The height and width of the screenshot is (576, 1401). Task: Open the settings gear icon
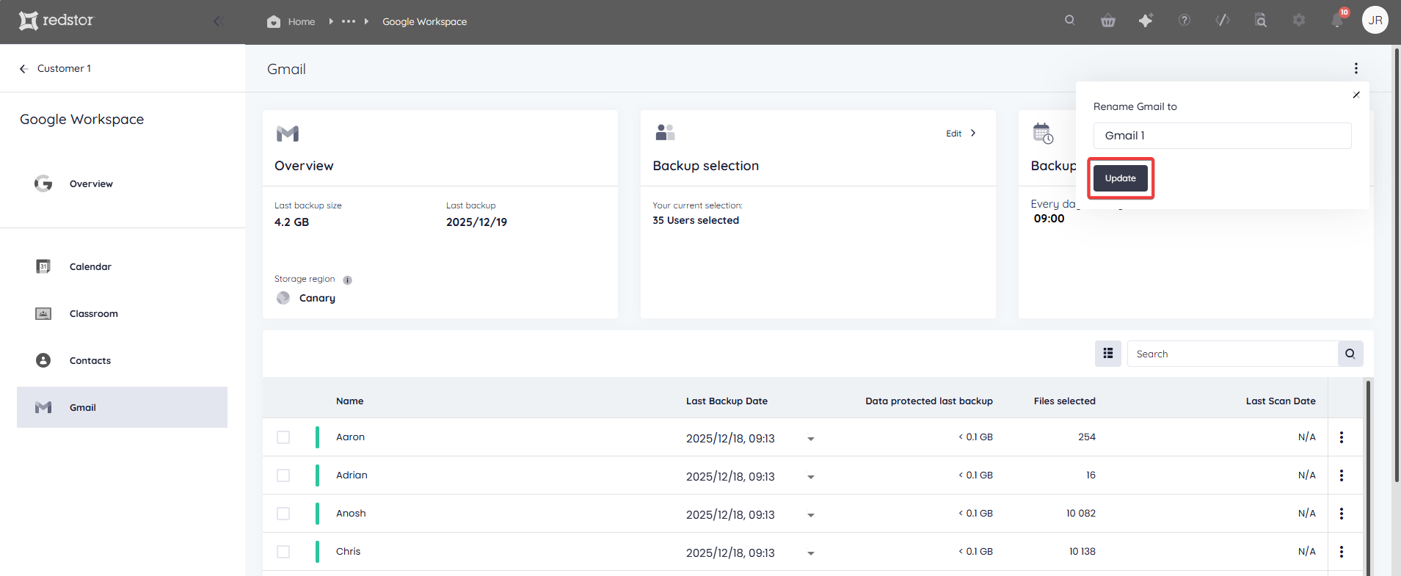pos(1299,21)
